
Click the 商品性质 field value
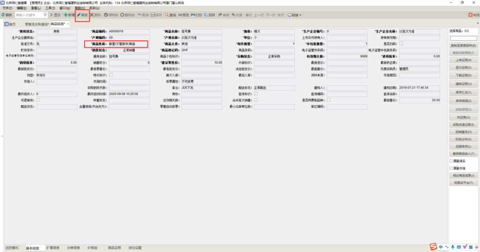(129, 44)
